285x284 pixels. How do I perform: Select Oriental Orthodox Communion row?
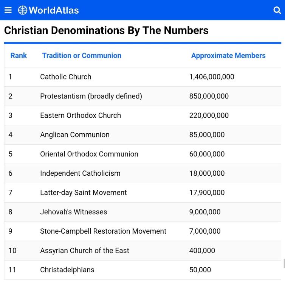tap(142, 154)
